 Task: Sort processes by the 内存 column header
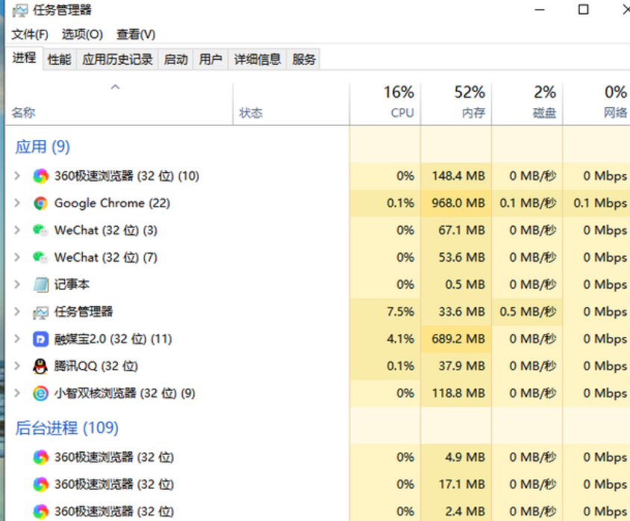[x=456, y=104]
